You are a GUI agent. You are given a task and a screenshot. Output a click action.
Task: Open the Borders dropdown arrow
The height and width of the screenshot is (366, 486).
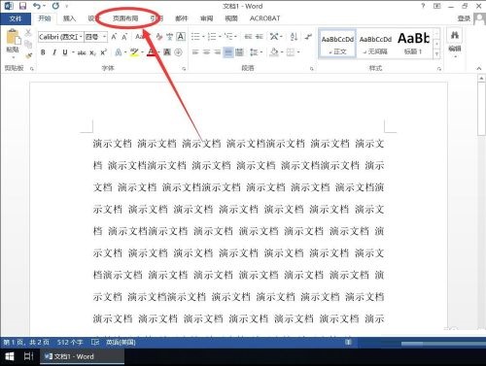pyautogui.click(x=298, y=52)
